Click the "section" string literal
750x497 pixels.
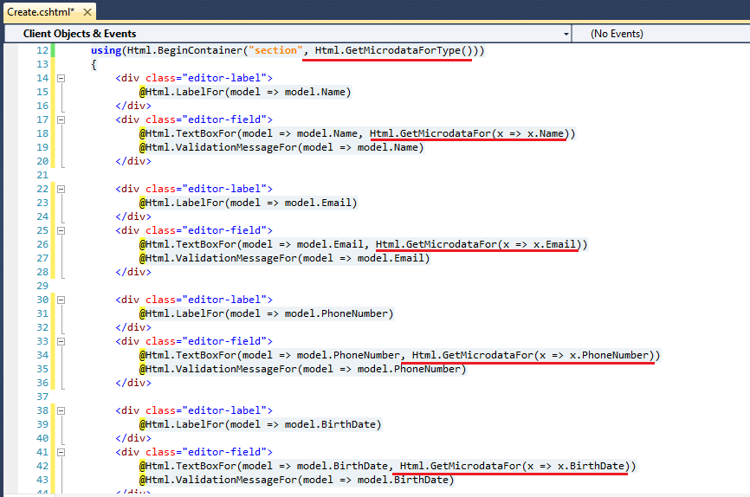point(275,50)
